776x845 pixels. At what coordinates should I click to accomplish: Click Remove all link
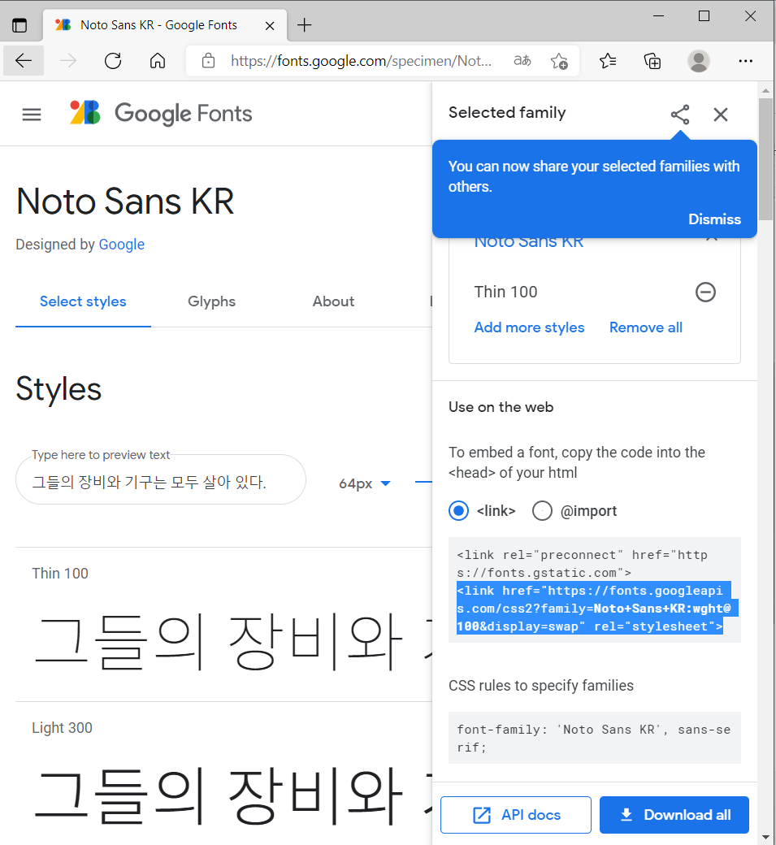click(x=646, y=327)
